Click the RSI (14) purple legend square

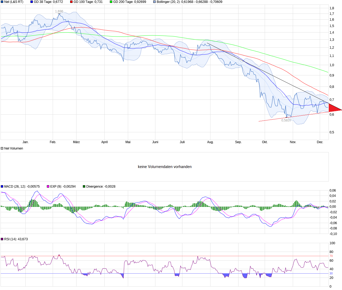point(2,239)
